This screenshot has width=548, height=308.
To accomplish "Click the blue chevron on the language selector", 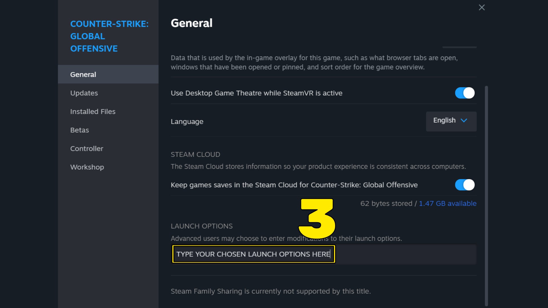I will pos(464,121).
